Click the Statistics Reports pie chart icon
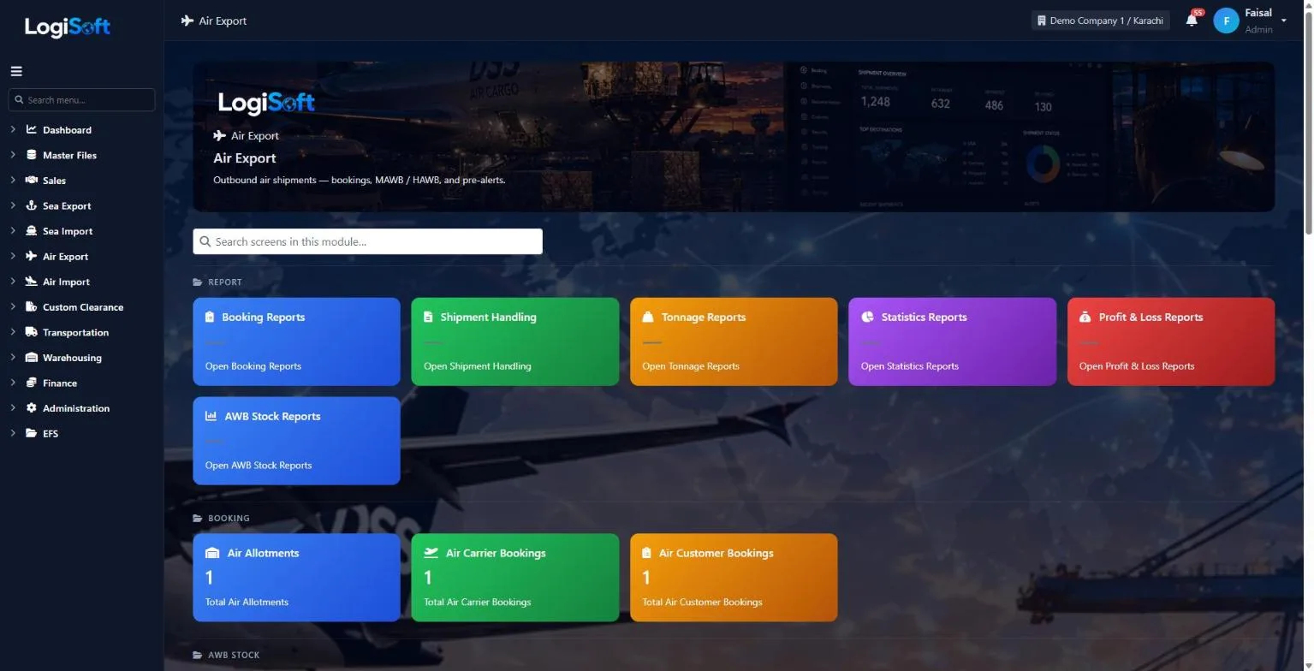1314x671 pixels. tap(867, 317)
